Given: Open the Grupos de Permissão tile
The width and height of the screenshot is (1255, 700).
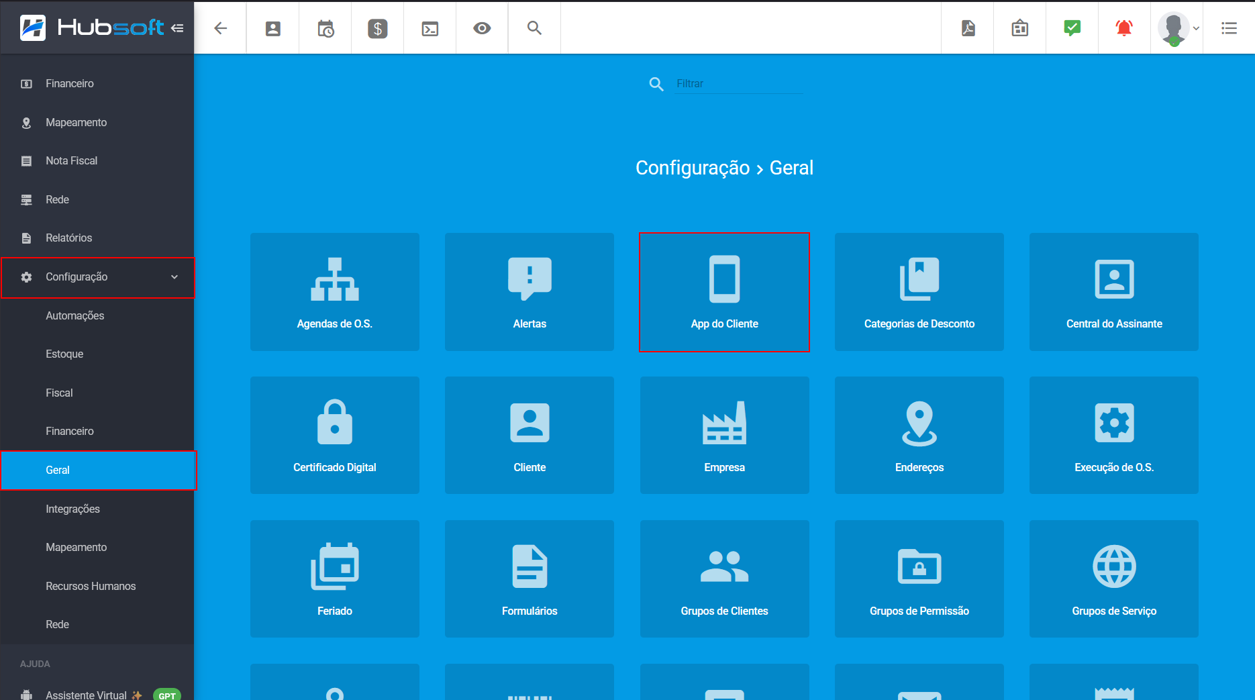Looking at the screenshot, I should click(x=919, y=579).
